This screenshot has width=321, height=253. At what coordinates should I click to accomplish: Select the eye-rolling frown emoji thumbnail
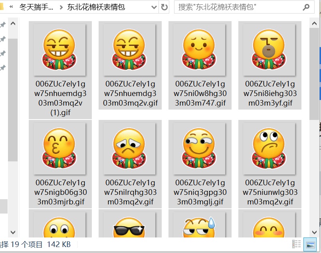(269, 149)
